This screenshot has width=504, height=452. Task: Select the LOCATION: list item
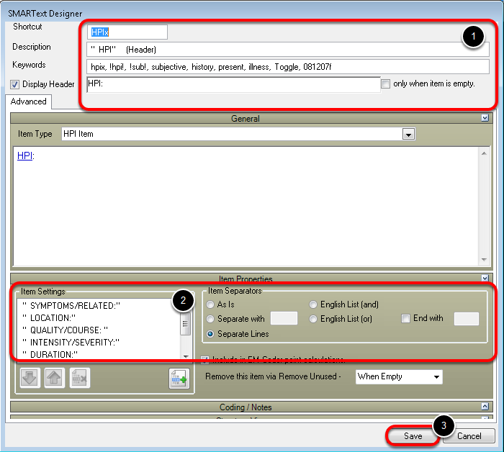coord(49,317)
